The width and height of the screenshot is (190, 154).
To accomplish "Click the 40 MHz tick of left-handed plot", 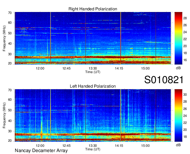I will (x=10, y=121).
